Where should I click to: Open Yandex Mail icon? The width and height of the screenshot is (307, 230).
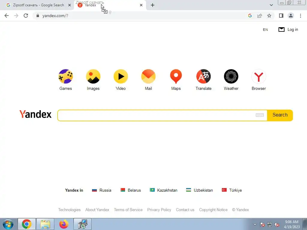point(148,76)
